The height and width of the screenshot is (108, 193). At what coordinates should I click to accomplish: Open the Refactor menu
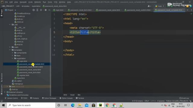point(38,2)
